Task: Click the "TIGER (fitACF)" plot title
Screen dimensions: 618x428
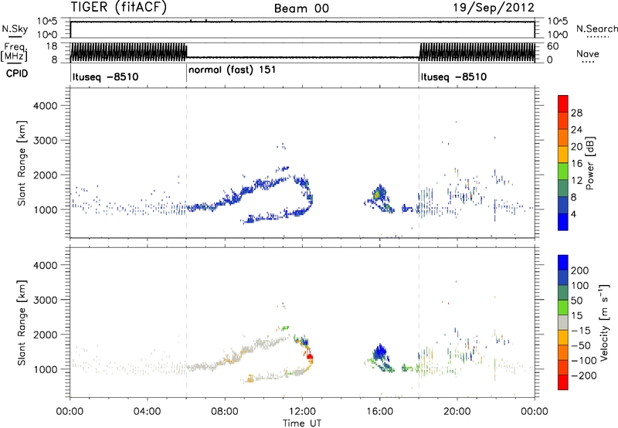Action: tap(119, 7)
